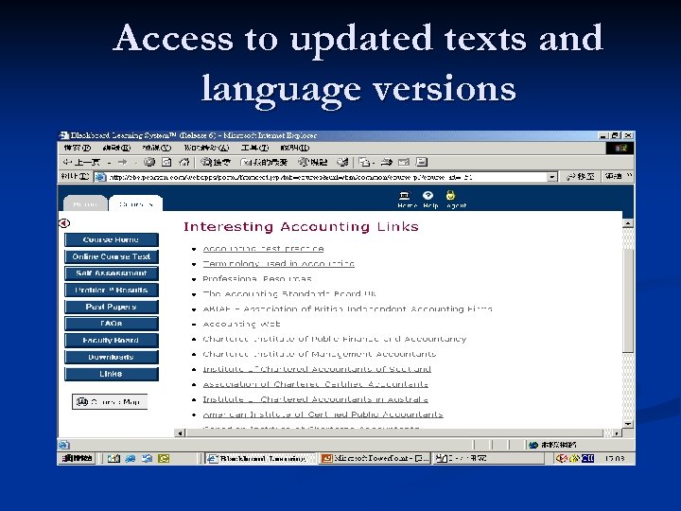This screenshot has width=681, height=511.
Task: Click the Downloads sidebar button
Action: tap(112, 357)
